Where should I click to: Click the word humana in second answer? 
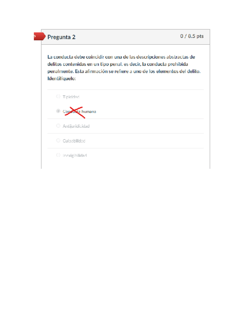tap(89, 111)
